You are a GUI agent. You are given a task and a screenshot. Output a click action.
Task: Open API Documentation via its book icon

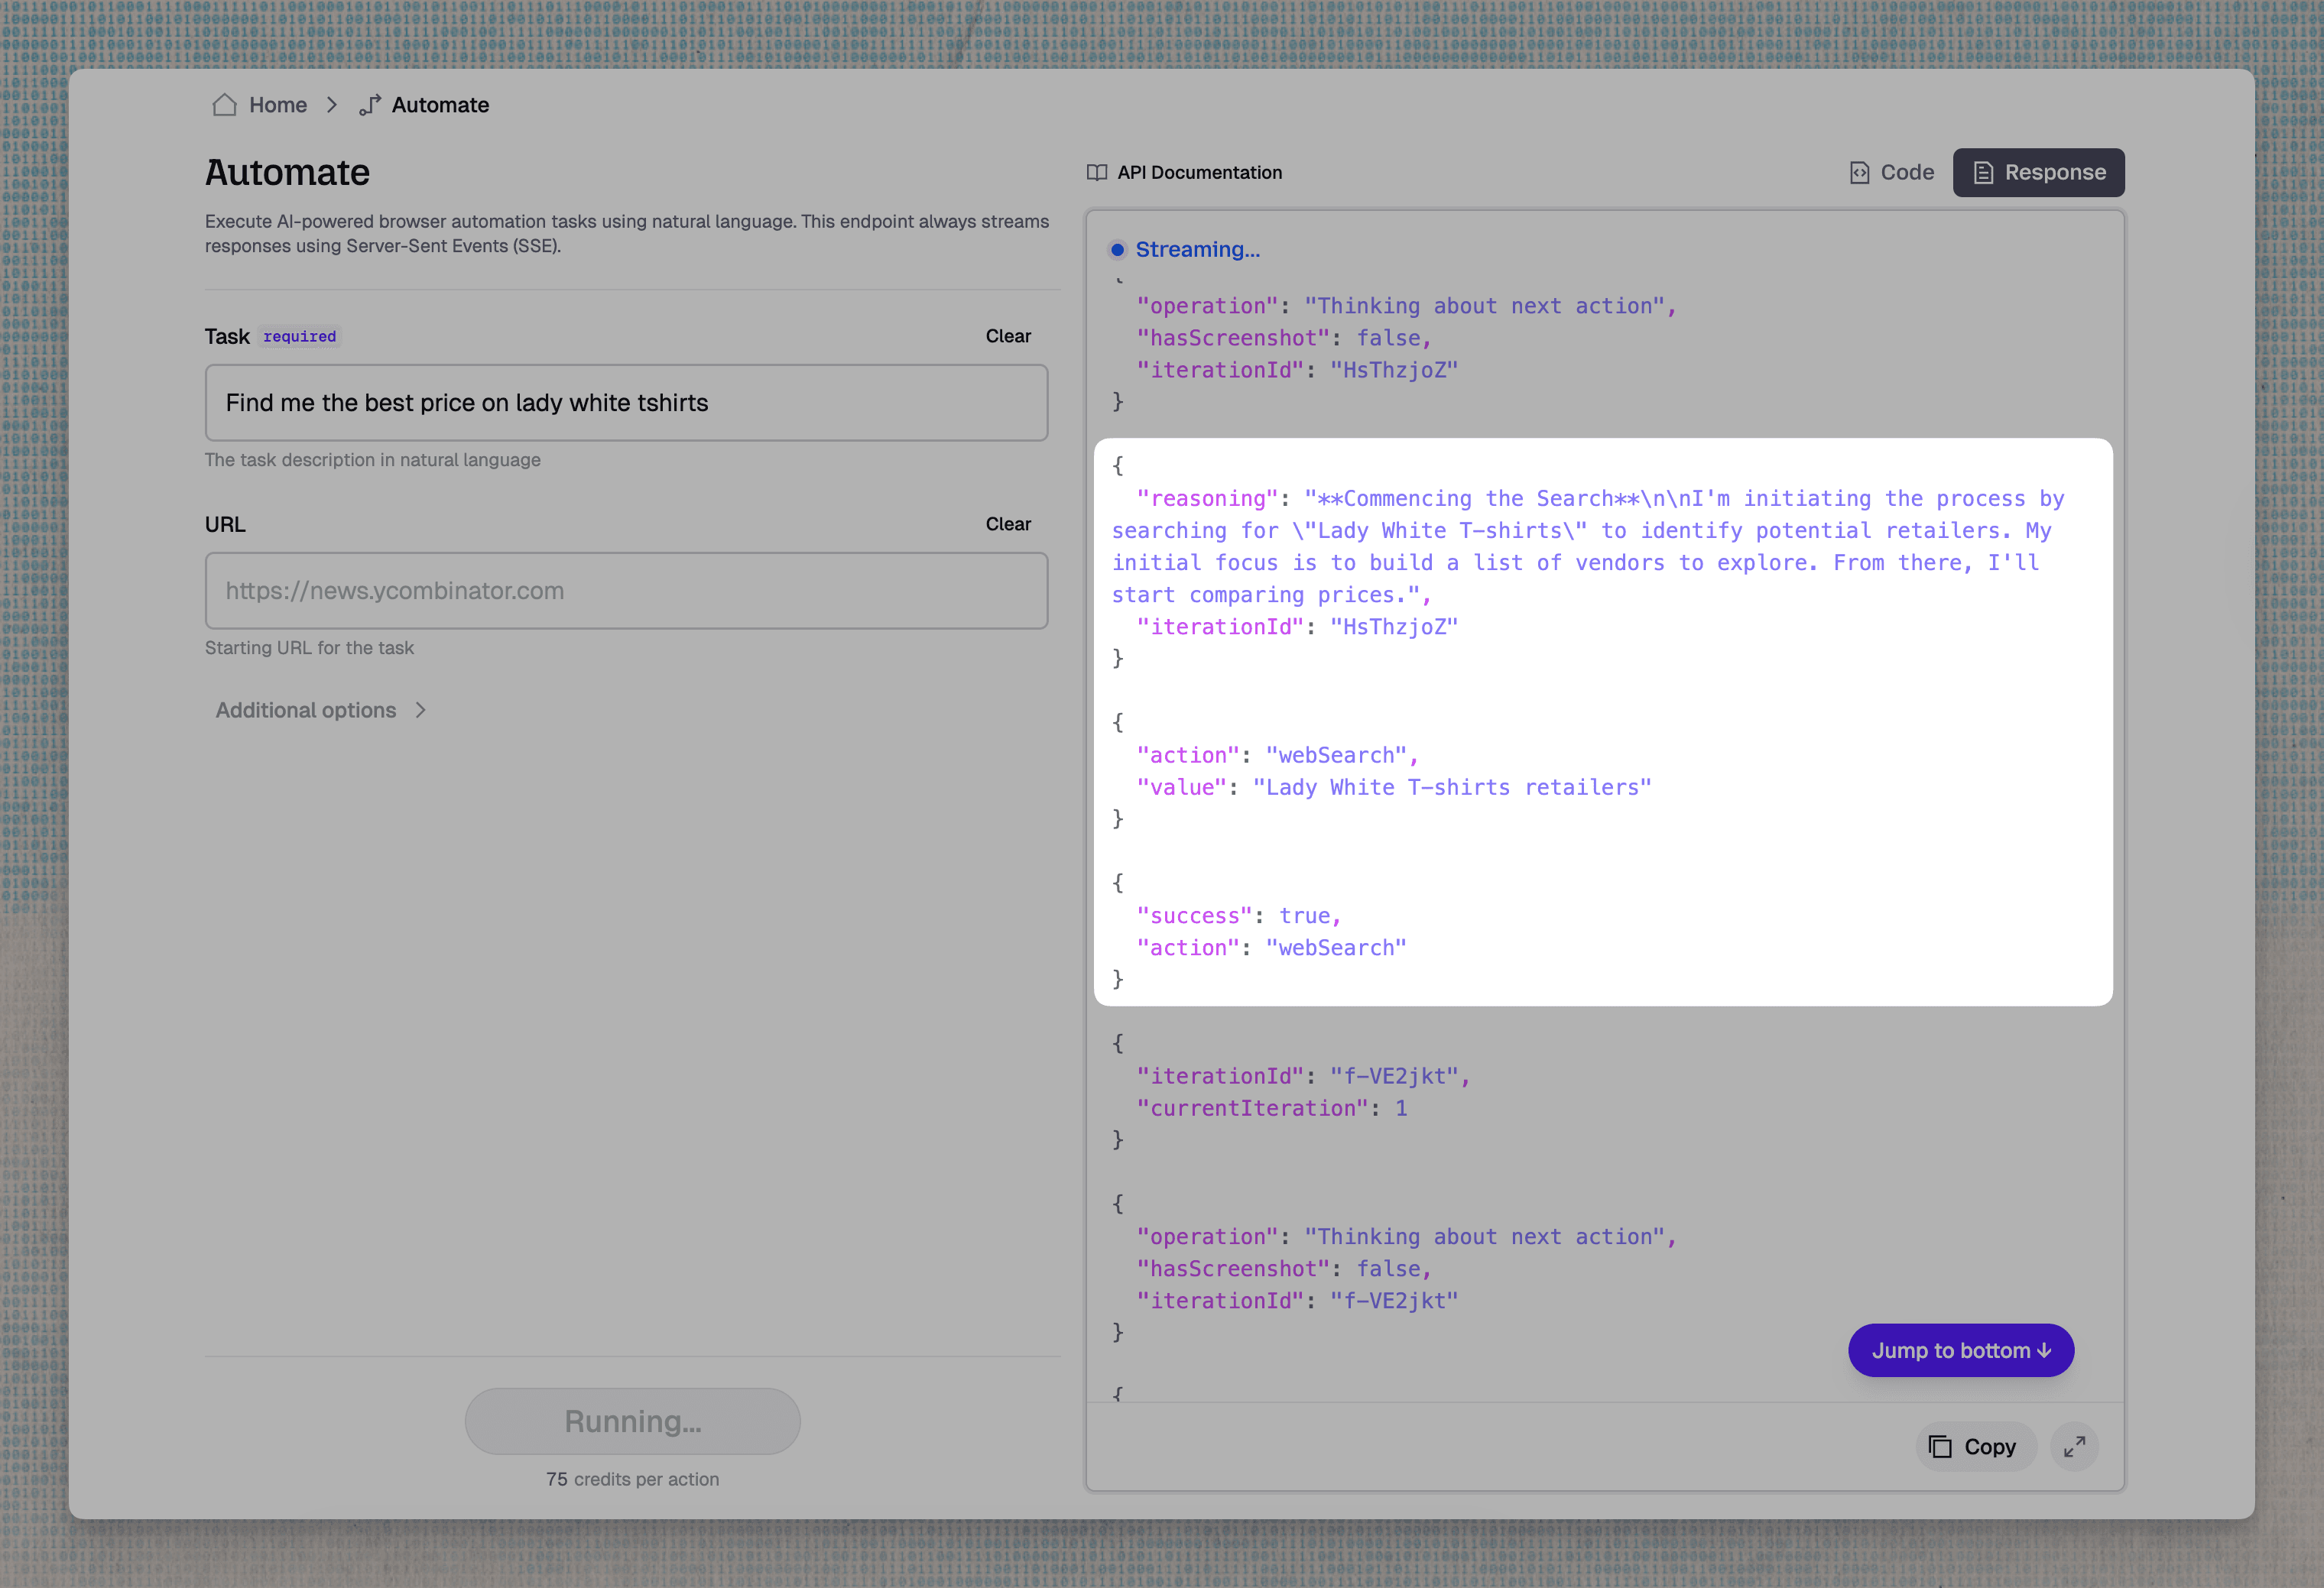(x=1096, y=172)
